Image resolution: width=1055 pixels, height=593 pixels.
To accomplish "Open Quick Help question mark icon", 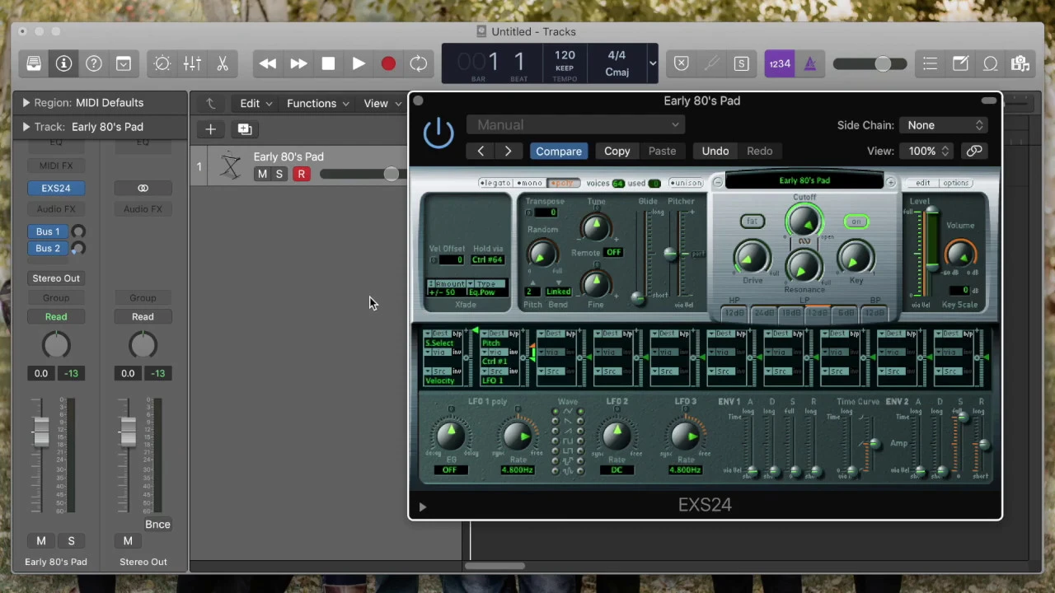I will click(x=94, y=63).
